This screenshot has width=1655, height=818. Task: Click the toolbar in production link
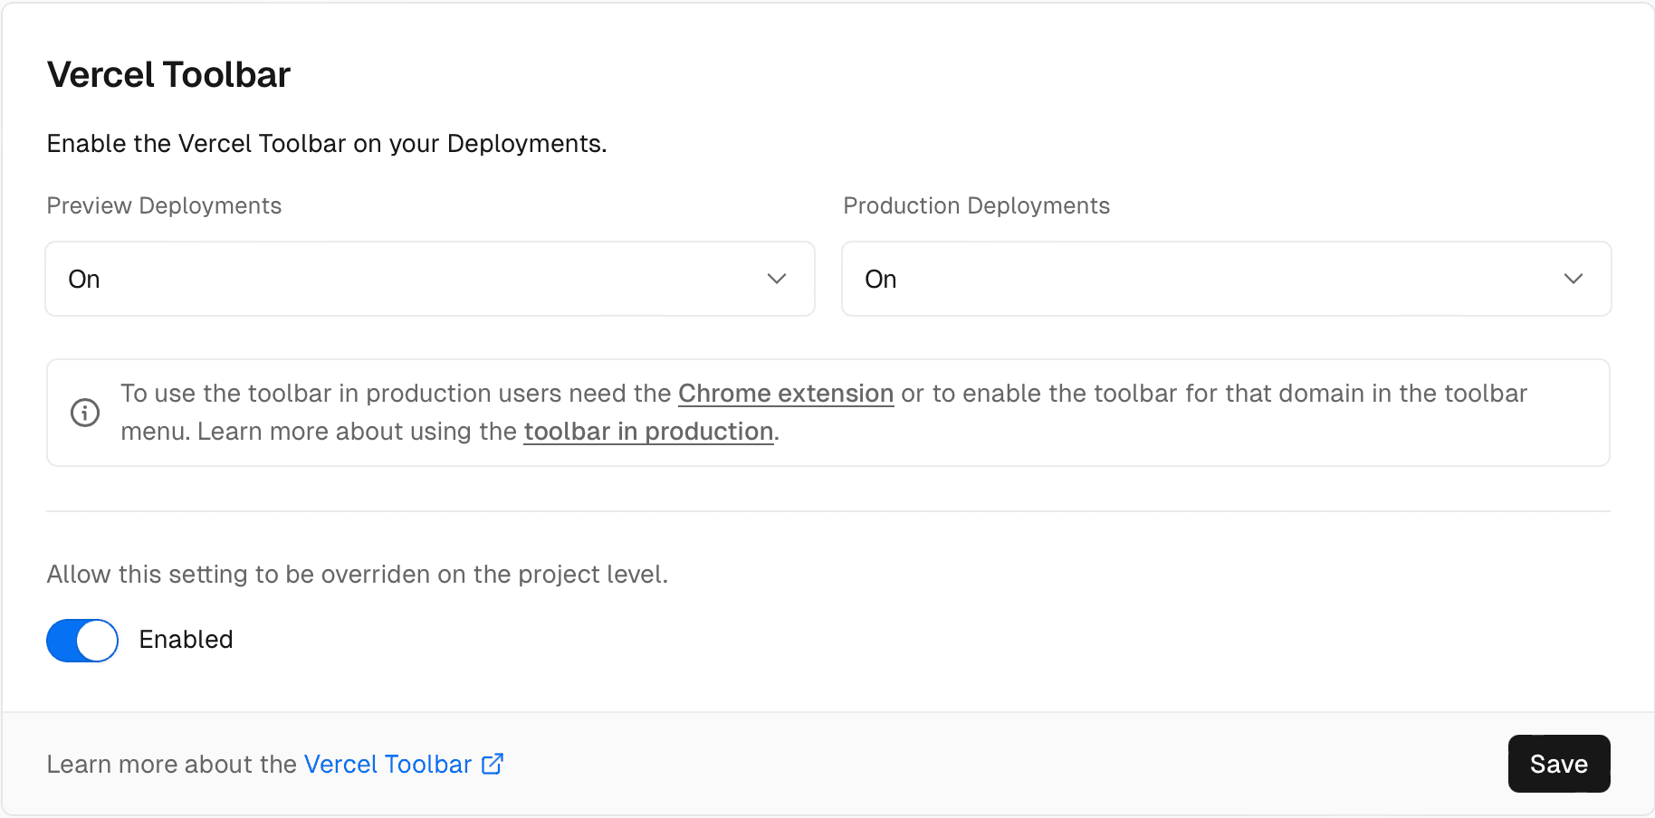pyautogui.click(x=648, y=431)
